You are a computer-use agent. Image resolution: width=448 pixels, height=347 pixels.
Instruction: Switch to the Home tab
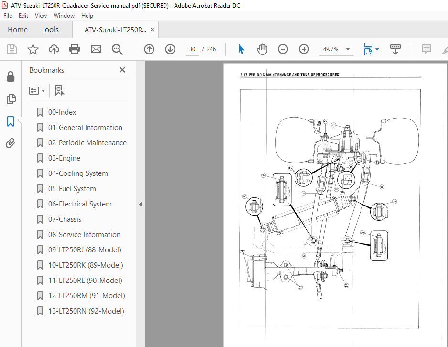tap(18, 30)
